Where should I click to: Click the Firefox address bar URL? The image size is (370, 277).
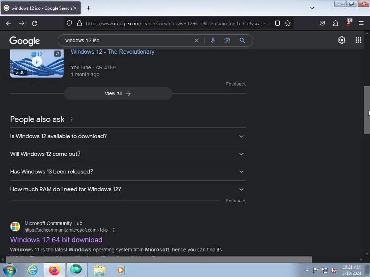178,23
